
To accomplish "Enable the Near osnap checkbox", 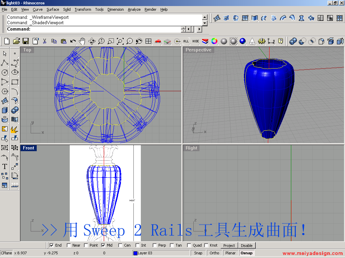I will (69, 245).
